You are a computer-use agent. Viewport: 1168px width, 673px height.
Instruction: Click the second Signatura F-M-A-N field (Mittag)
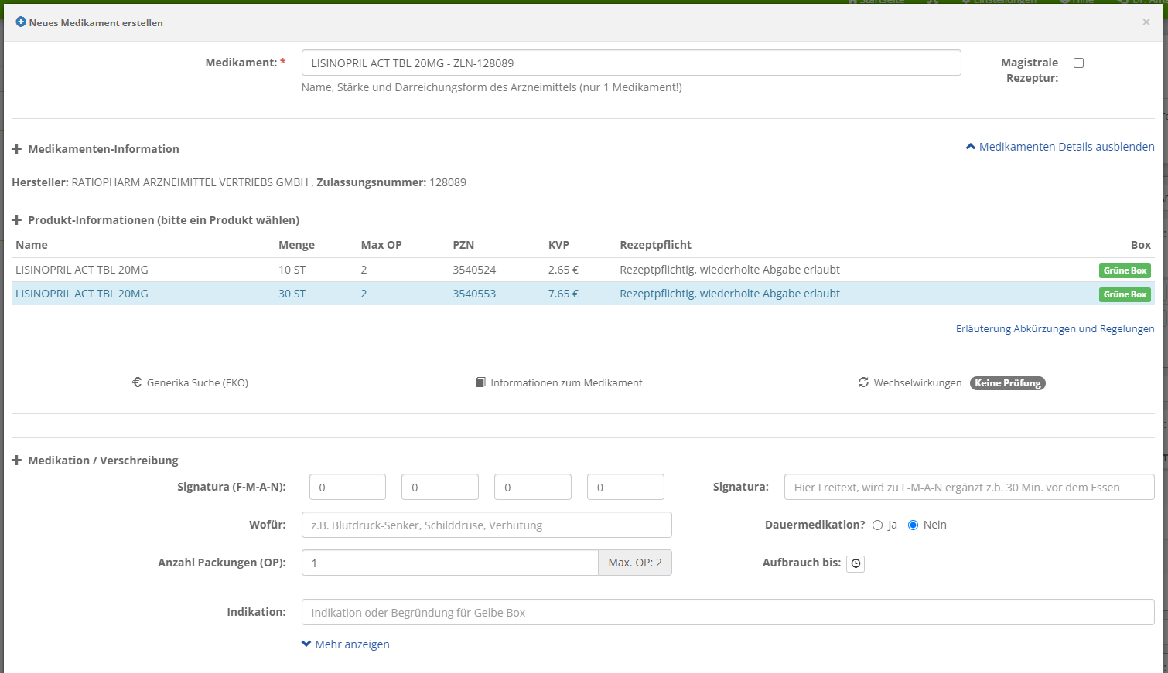(440, 487)
